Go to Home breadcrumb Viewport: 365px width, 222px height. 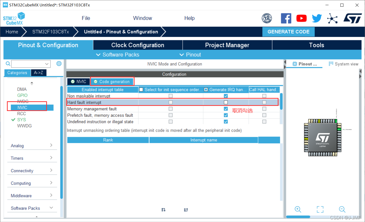pos(12,32)
